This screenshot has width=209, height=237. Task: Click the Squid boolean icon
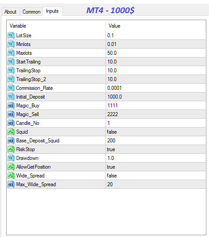point(11,132)
